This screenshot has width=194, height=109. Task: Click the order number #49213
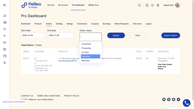coord(26,58)
